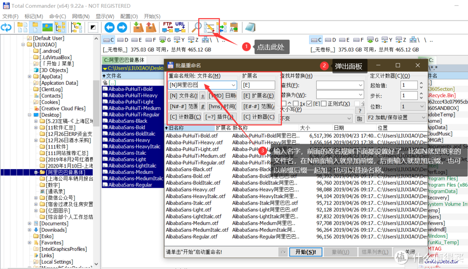Toggle the ^ checkbox under find and replace
Viewport: 468px width, 269px height.
(x=284, y=104)
